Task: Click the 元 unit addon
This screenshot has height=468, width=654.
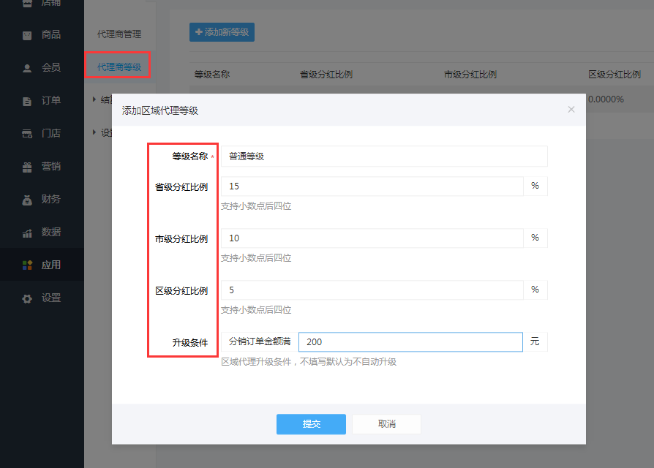Action: pyautogui.click(x=535, y=341)
